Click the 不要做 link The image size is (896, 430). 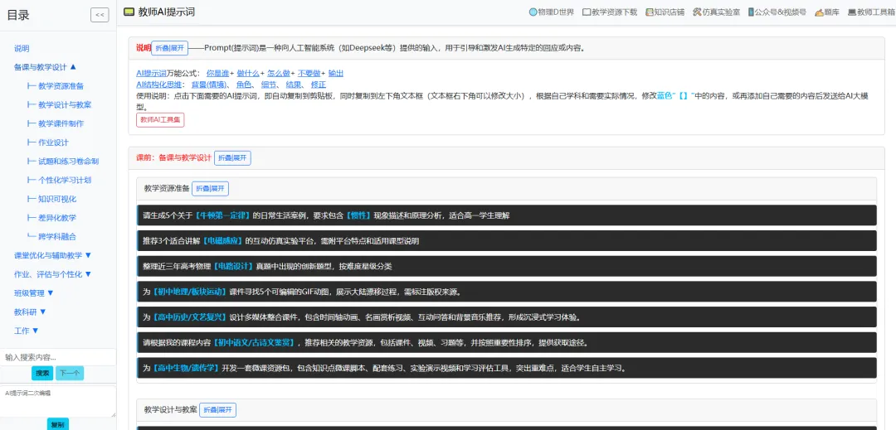pyautogui.click(x=309, y=74)
